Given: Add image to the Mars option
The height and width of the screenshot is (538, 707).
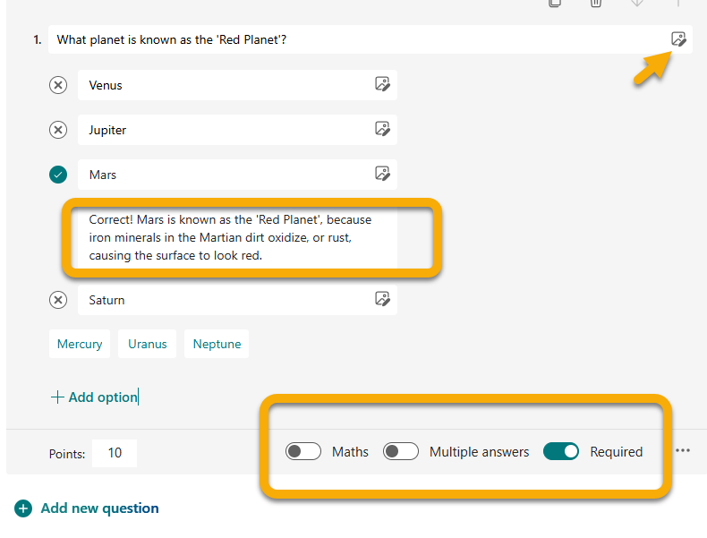Looking at the screenshot, I should (382, 175).
